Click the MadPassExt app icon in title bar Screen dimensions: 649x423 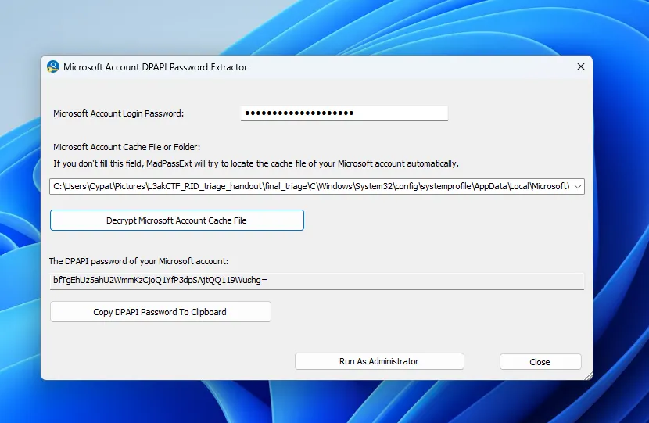coord(53,66)
